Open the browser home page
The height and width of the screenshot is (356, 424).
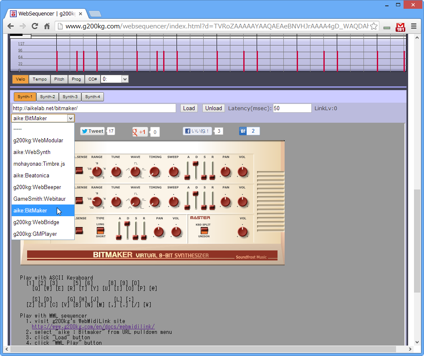tap(47, 26)
